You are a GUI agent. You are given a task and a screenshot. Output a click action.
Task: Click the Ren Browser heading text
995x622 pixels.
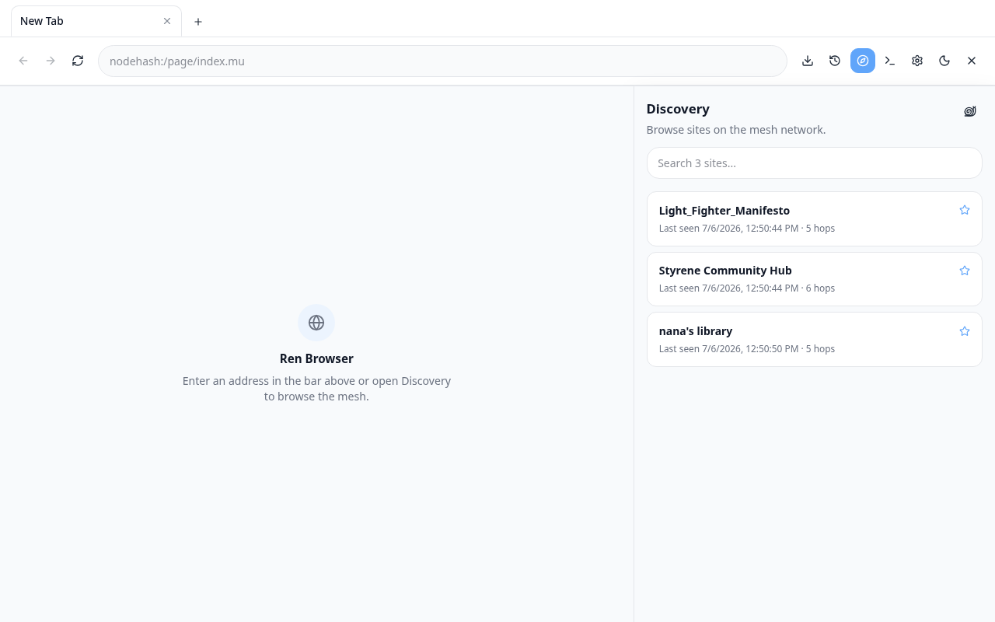coord(316,358)
